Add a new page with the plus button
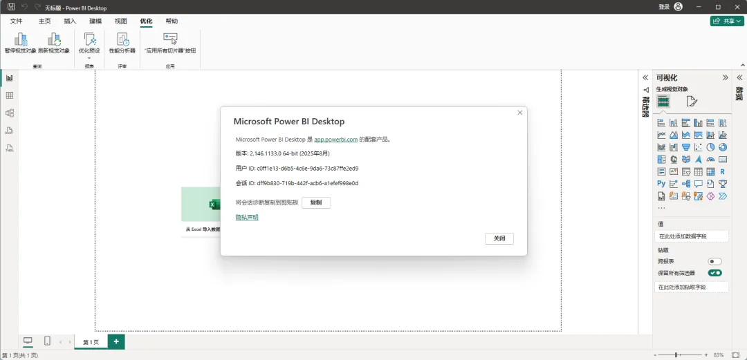747x360 pixels. (116, 342)
